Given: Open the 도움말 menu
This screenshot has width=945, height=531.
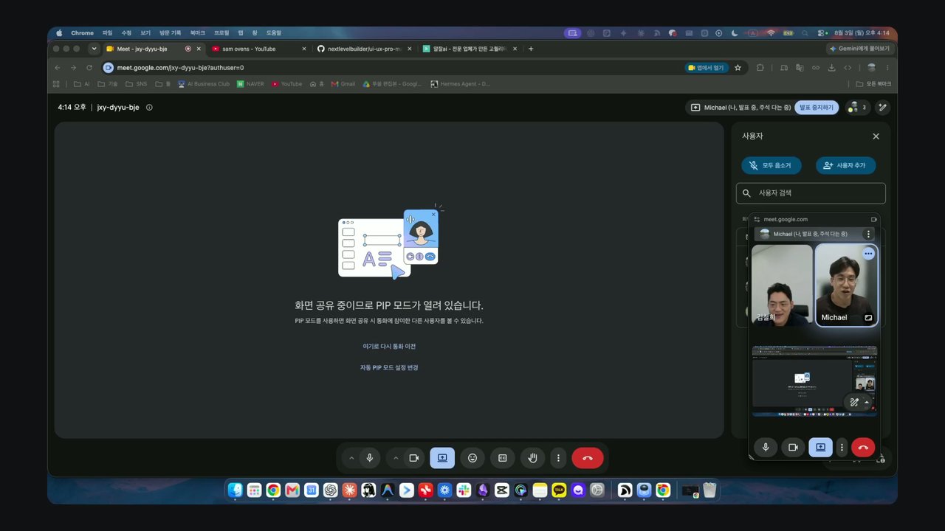Looking at the screenshot, I should pyautogui.click(x=274, y=33).
